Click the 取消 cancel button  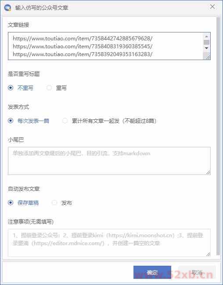pos(197,272)
